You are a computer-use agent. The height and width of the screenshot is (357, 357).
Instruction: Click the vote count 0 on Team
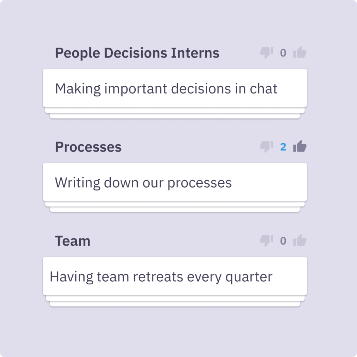tap(283, 241)
